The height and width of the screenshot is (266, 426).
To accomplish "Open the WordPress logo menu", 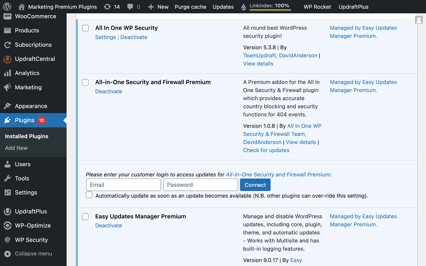I will (x=7, y=7).
